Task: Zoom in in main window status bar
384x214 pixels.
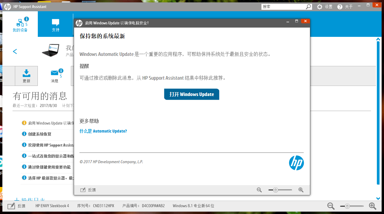Action: tap(372, 206)
